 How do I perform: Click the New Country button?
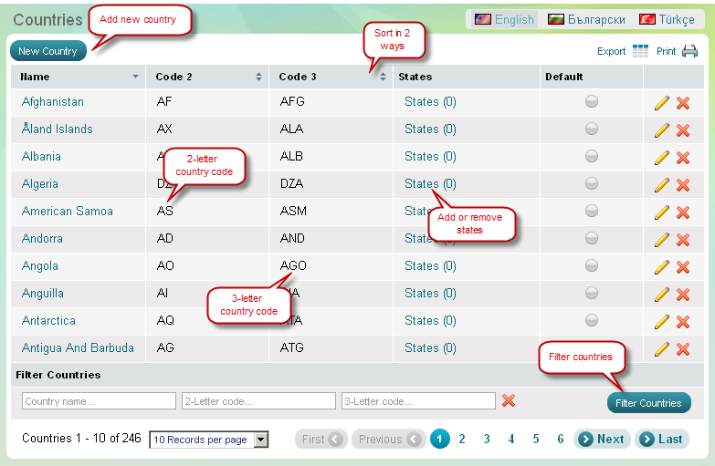coord(47,51)
